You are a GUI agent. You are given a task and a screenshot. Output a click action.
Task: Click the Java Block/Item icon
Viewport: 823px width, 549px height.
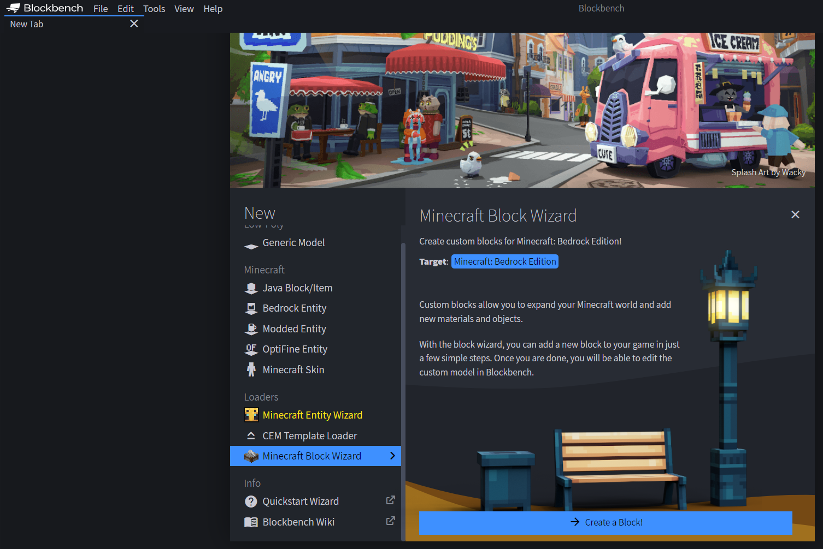pyautogui.click(x=251, y=288)
